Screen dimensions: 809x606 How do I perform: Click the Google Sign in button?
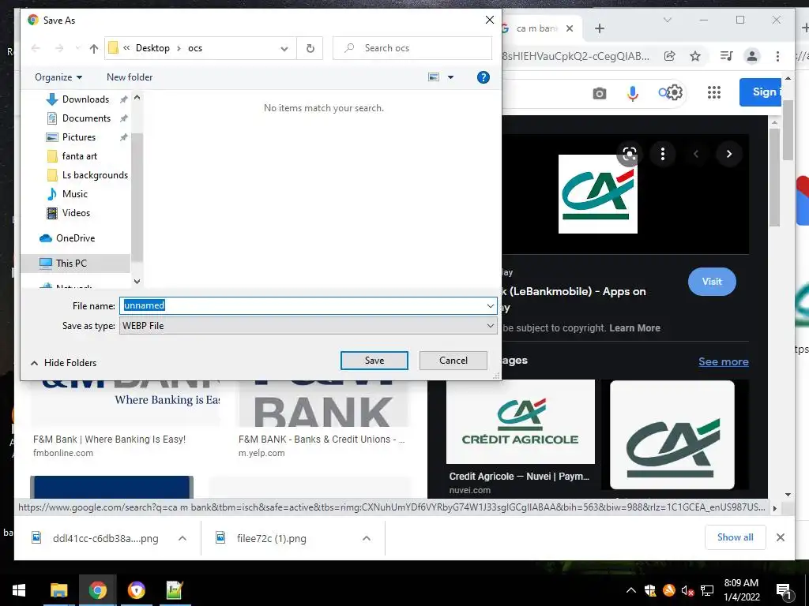coord(761,92)
